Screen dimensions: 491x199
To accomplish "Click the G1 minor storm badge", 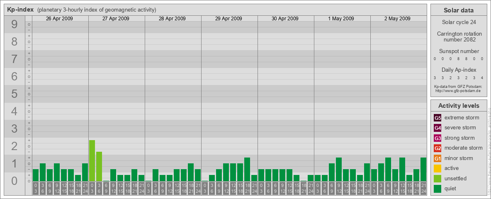I will 438,158.
